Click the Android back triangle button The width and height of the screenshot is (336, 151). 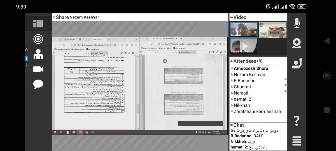click(x=326, y=41)
